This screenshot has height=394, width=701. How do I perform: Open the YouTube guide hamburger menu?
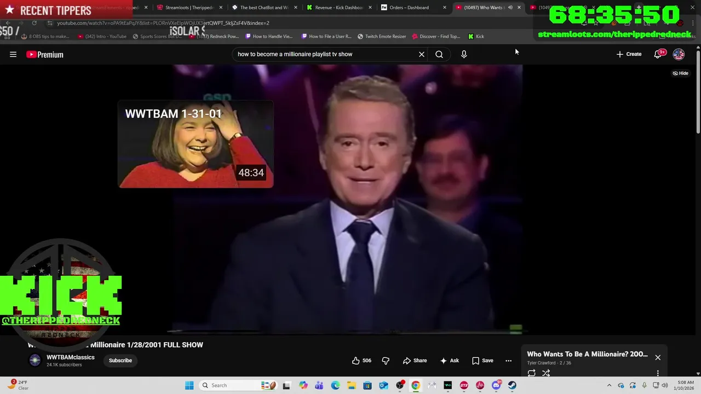pyautogui.click(x=13, y=54)
